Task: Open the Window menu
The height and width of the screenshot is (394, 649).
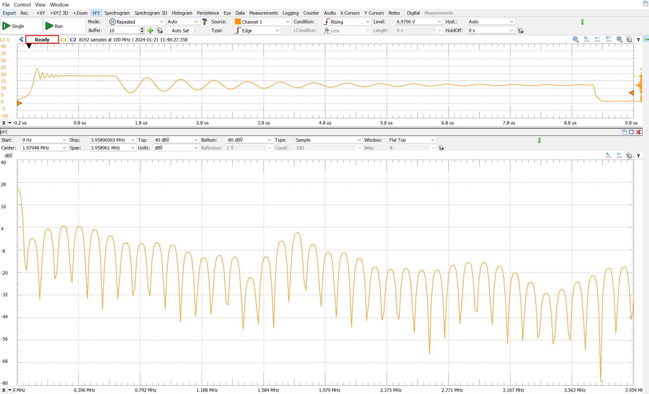Action: pos(59,4)
